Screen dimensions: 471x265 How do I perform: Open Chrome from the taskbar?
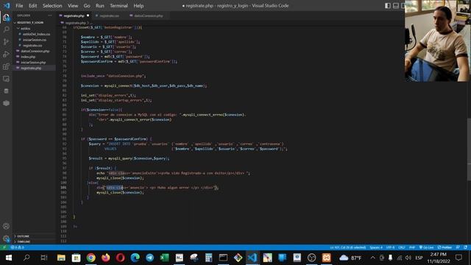pyautogui.click(x=91, y=258)
